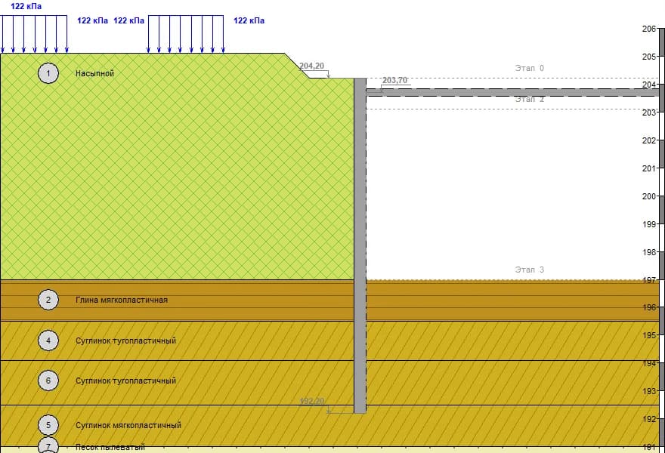
Task: Click the layer 6 numbered circle
Action: 48,380
